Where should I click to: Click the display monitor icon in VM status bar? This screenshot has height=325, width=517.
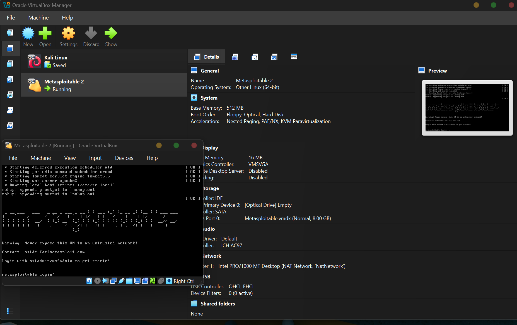pos(137,281)
